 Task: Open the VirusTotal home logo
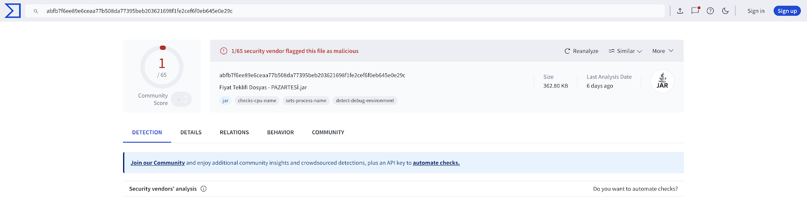coord(13,11)
